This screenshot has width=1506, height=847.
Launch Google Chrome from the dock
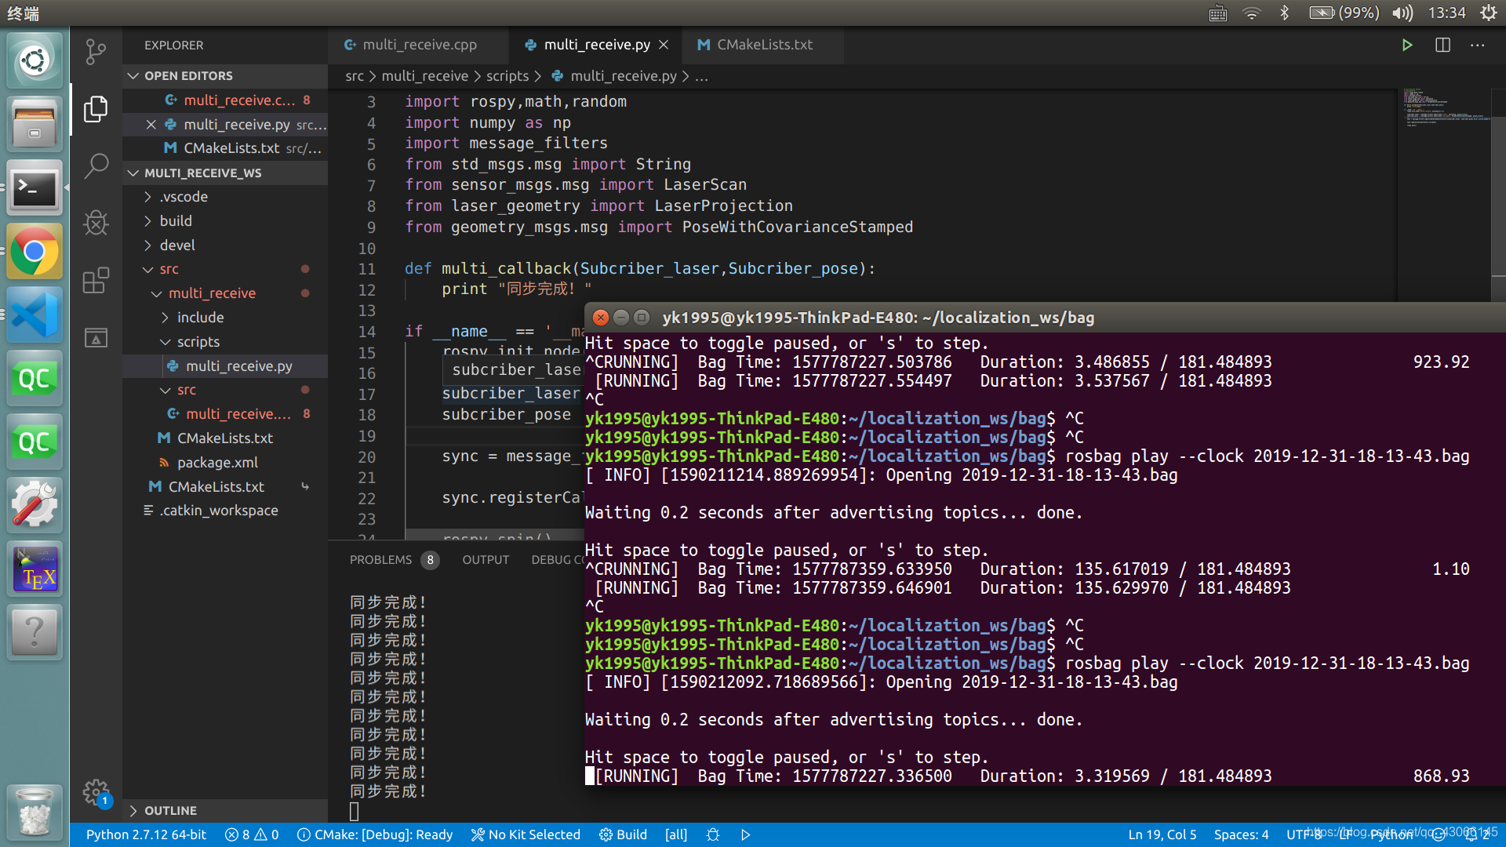point(34,253)
